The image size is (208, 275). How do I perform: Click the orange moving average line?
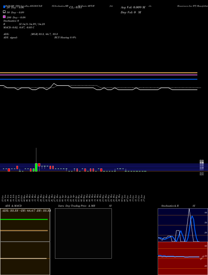coord(99,72)
